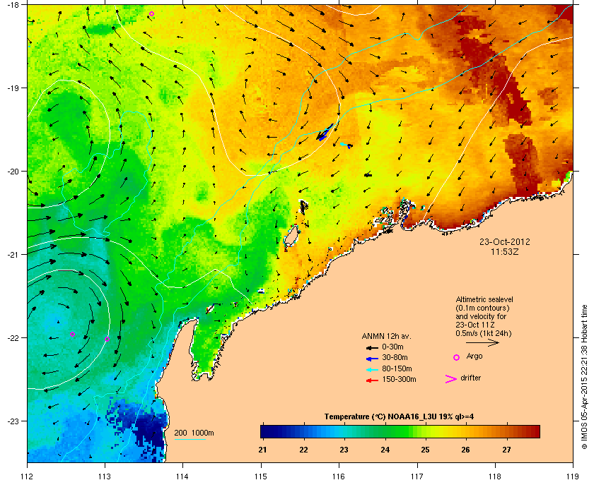Click the latitude axis label '-20'
594x480 pixels.
click(x=13, y=172)
